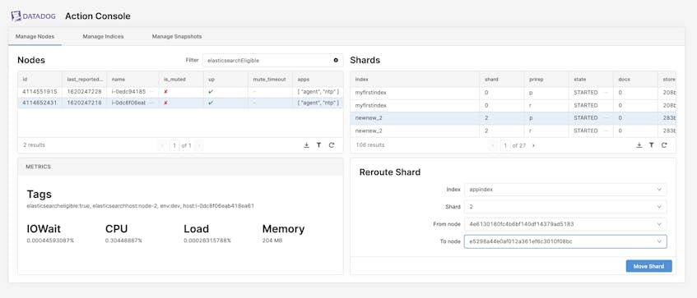Click the red X for node 4114551915
697x298 pixels.
[x=165, y=91]
